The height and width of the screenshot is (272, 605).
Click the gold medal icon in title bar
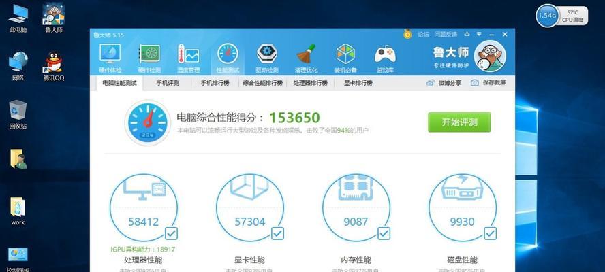(408, 34)
